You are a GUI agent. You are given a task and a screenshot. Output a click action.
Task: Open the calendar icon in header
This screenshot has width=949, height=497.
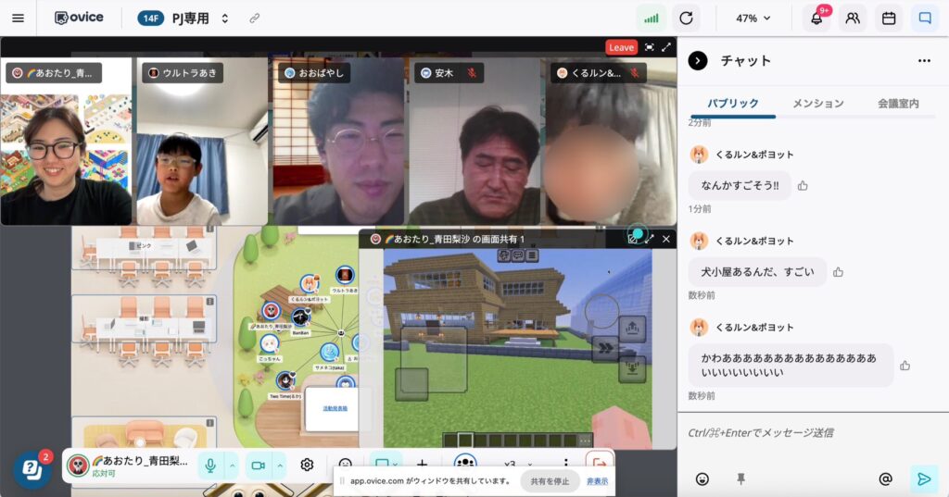[889, 19]
